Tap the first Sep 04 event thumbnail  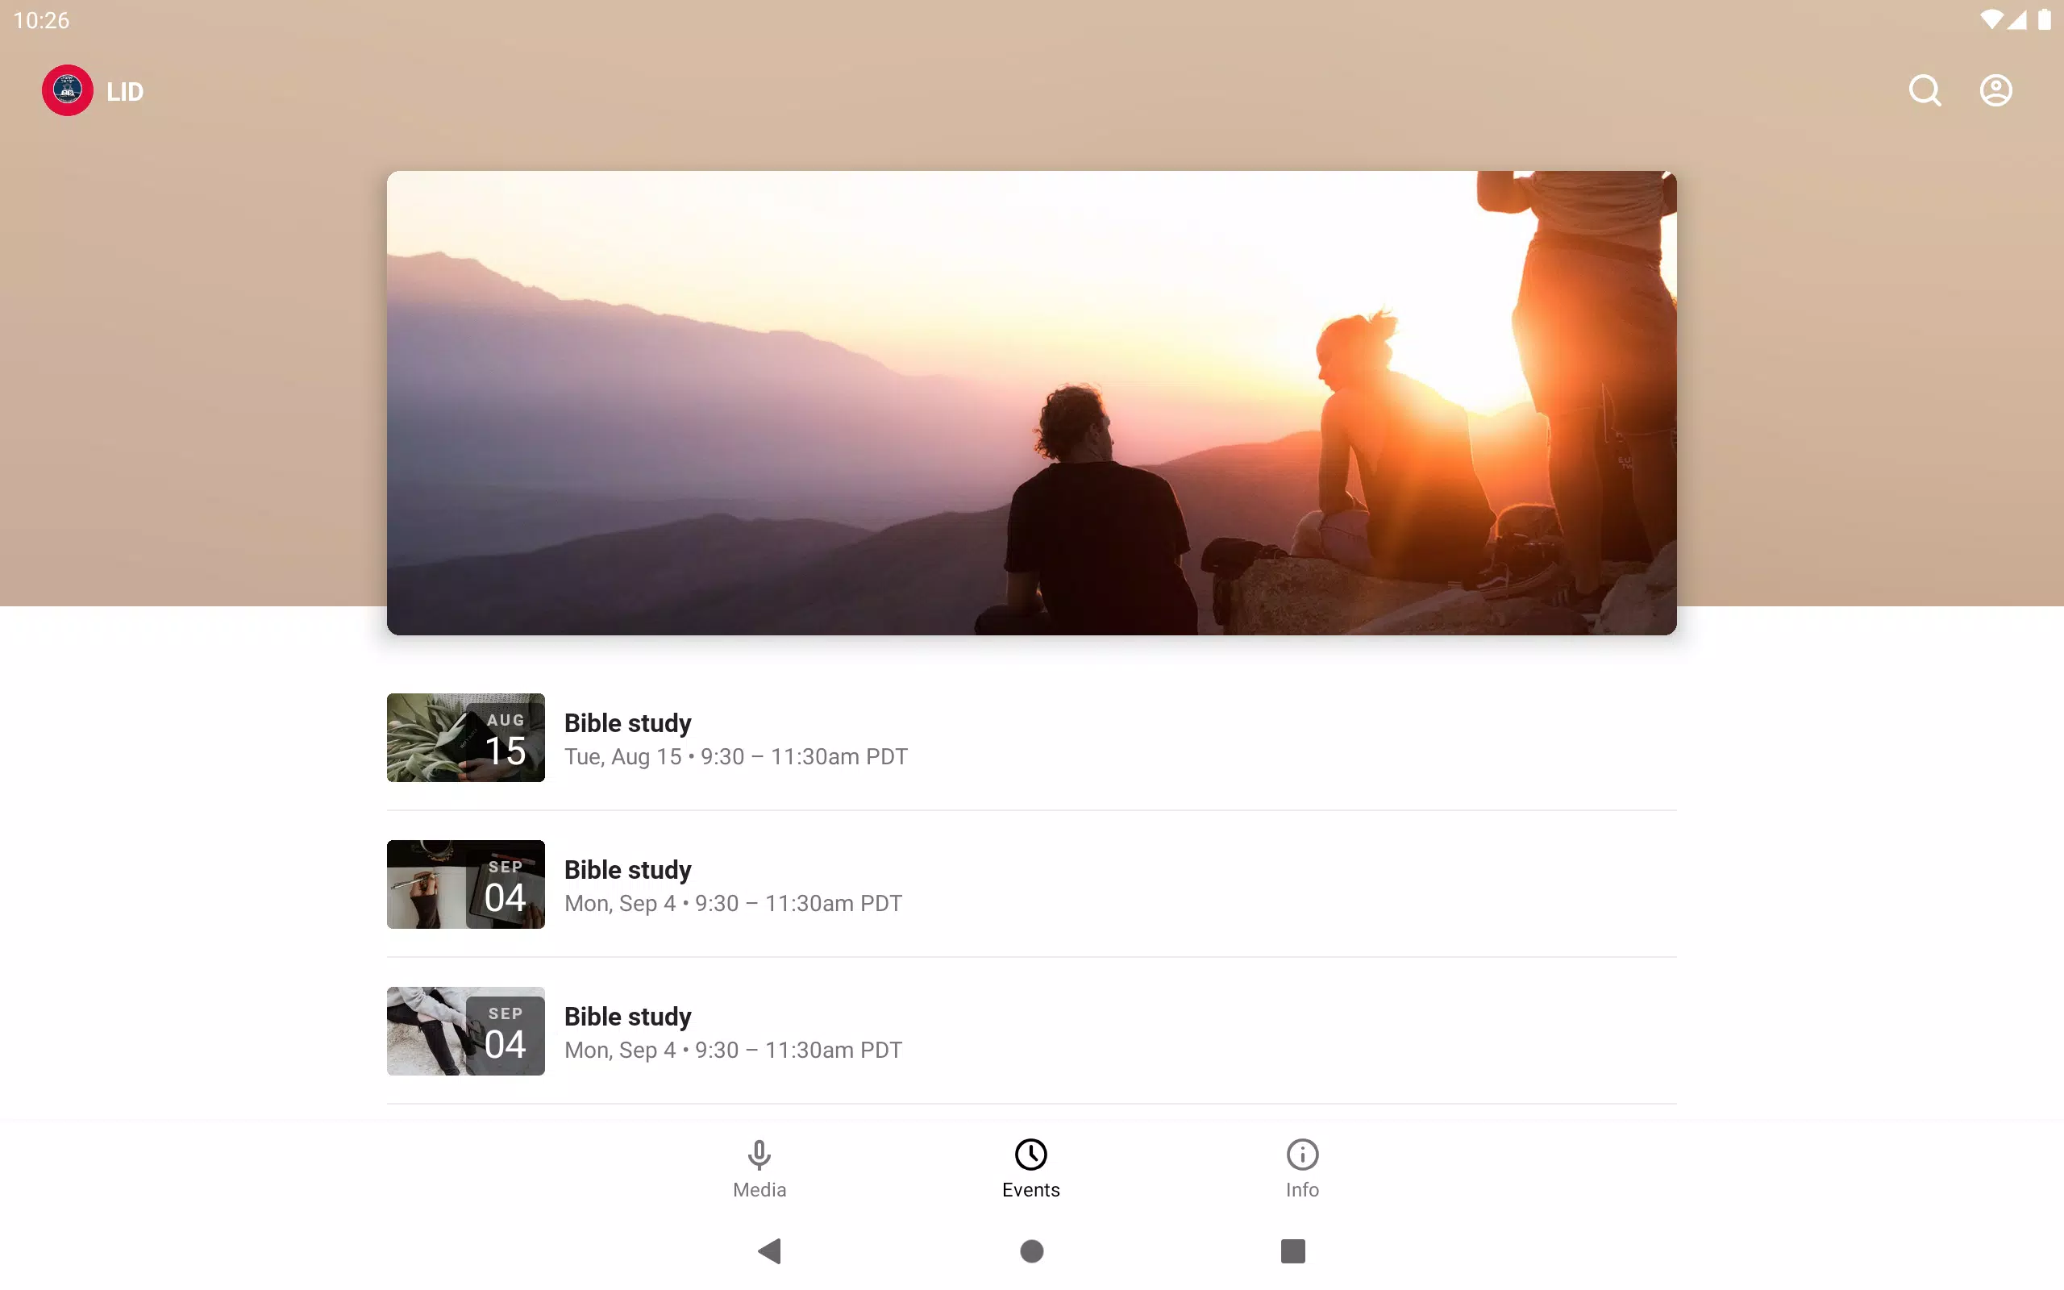(466, 884)
